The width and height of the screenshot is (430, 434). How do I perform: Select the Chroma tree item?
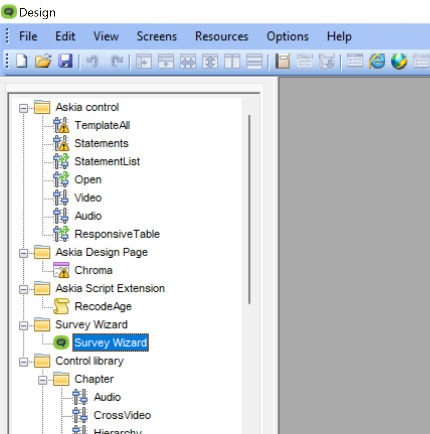[93, 270]
